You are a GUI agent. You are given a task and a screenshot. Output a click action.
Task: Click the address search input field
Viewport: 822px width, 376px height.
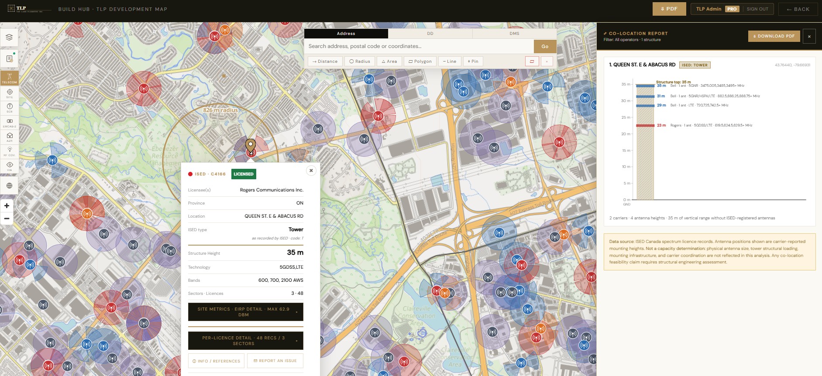pyautogui.click(x=419, y=46)
